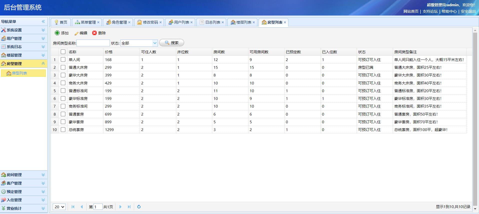The height and width of the screenshot is (214, 479).
Task: Select the 总统套房 row checkbox
Action: click(63, 130)
